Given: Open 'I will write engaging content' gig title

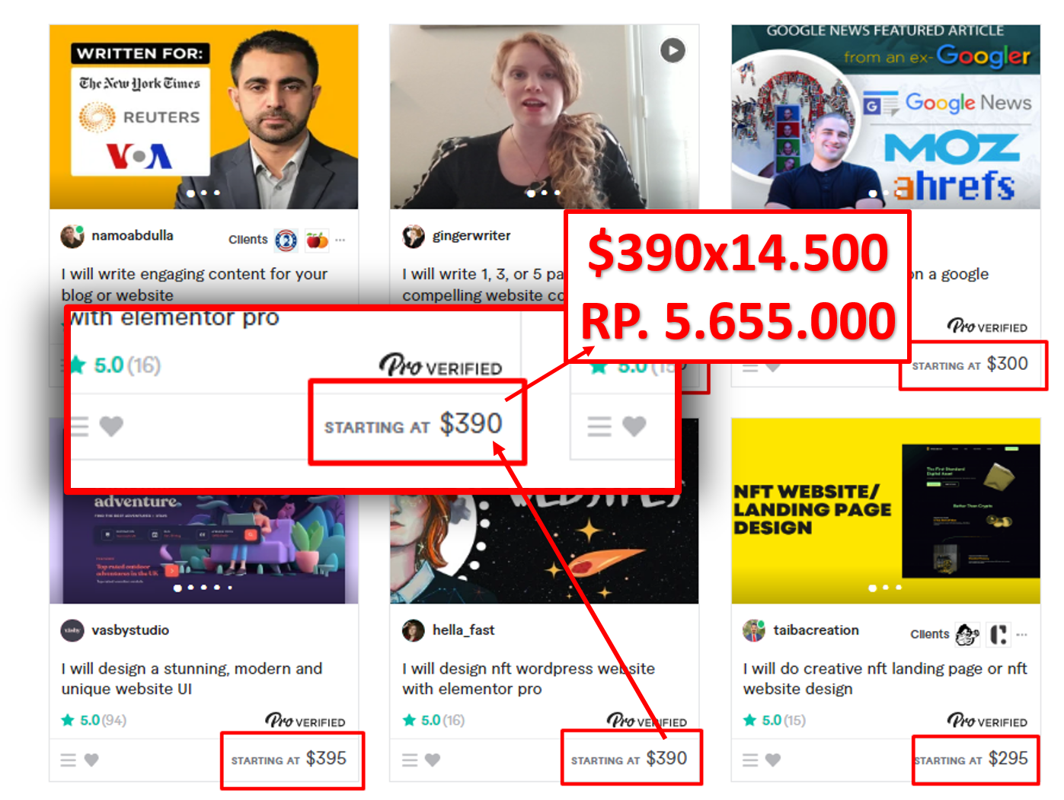Looking at the screenshot, I should (x=194, y=284).
